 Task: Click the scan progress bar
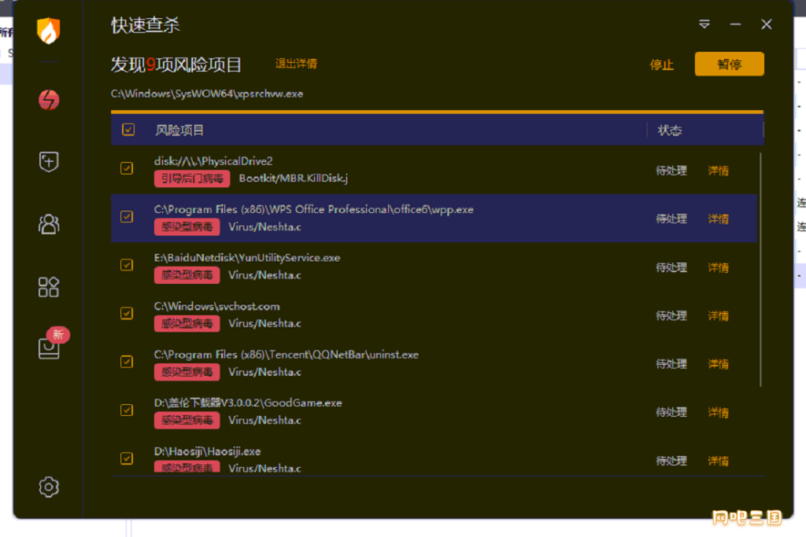point(438,112)
